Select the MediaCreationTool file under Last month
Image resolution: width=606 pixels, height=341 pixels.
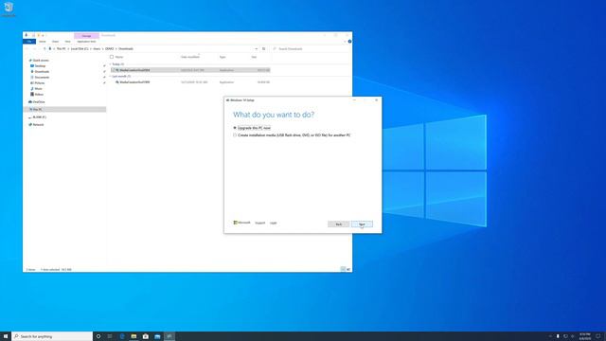[189, 82]
